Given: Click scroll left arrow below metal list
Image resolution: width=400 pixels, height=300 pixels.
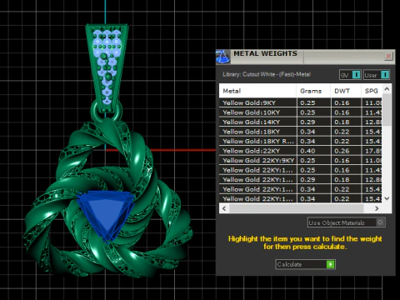Looking at the screenshot, I should pos(224,208).
